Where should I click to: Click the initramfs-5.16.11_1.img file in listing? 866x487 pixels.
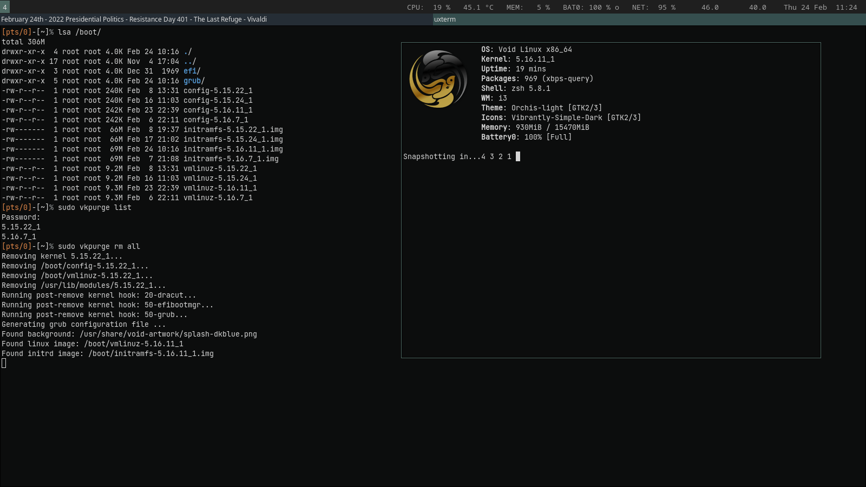coord(233,149)
